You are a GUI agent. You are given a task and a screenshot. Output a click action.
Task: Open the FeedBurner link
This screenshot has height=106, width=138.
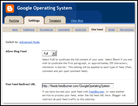click(97, 92)
